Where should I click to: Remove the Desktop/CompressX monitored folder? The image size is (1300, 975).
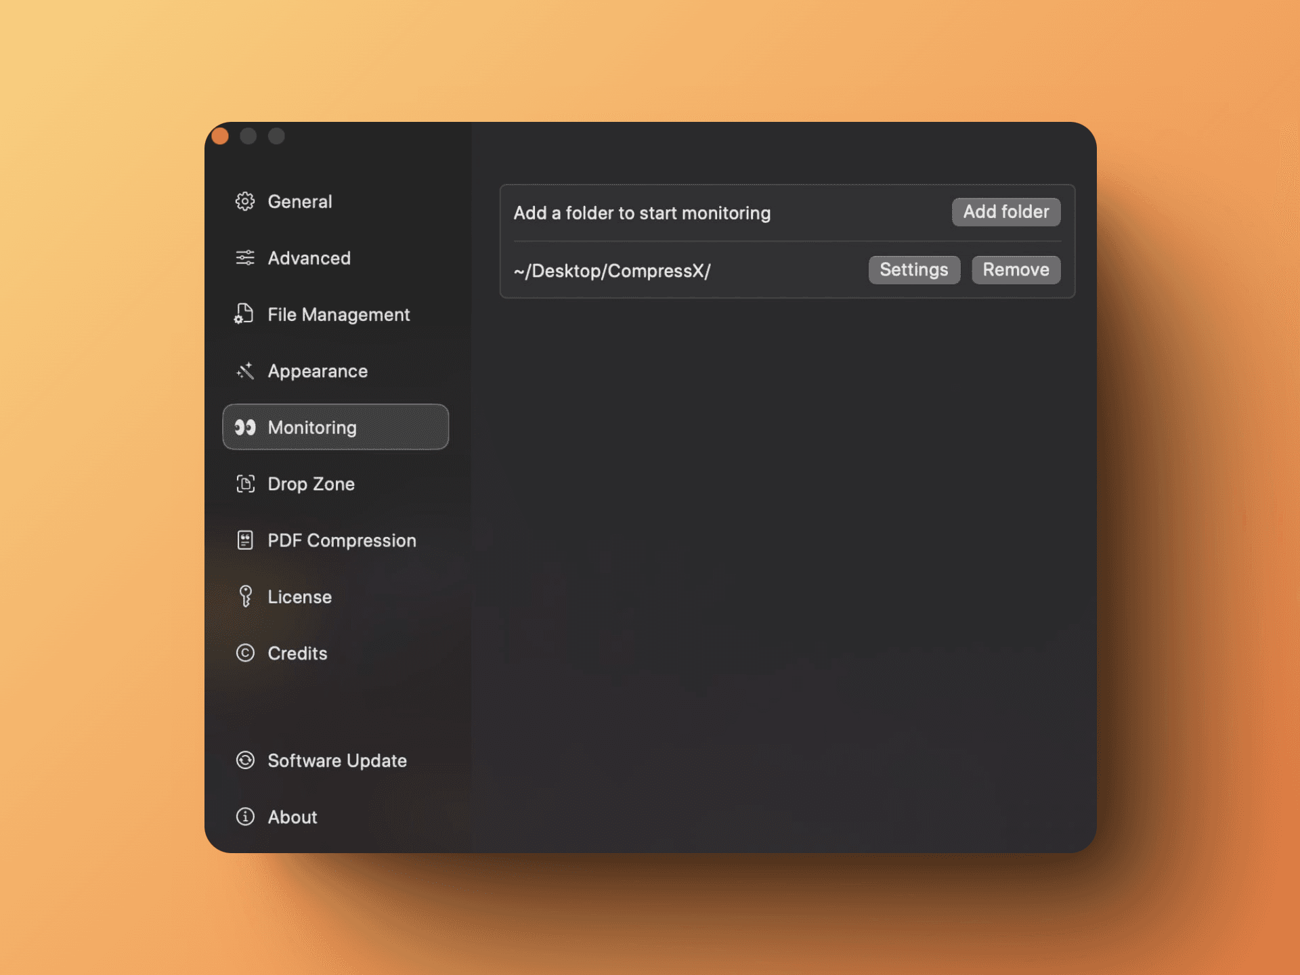1016,269
